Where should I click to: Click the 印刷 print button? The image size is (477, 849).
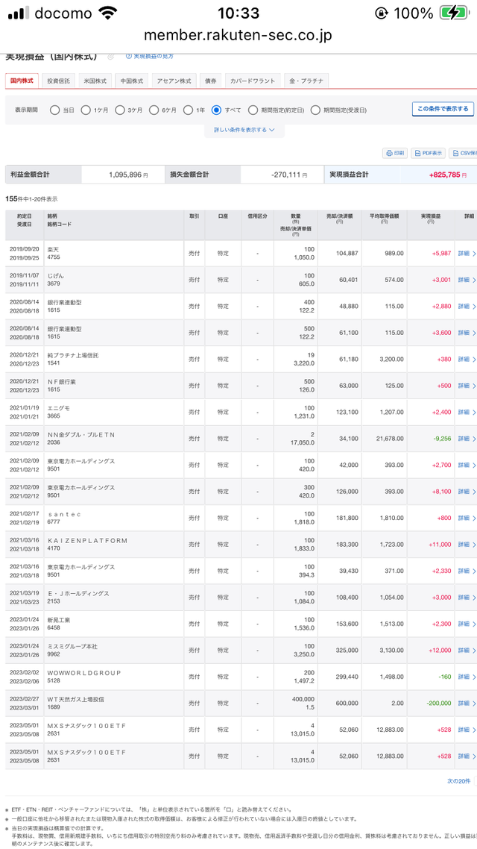395,153
